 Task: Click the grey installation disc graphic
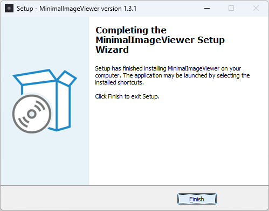(32, 114)
